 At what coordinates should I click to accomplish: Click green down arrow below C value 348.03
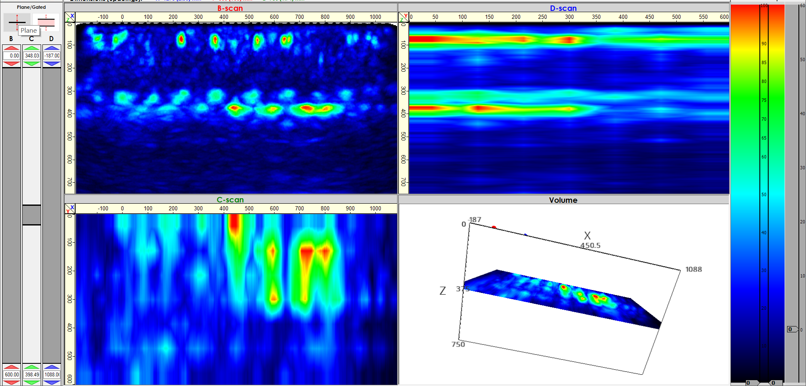[31, 64]
